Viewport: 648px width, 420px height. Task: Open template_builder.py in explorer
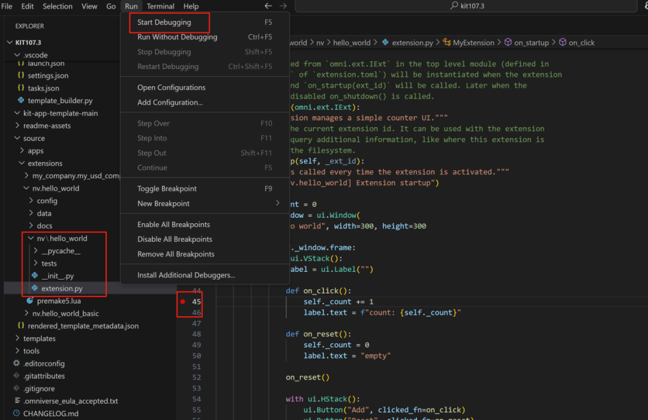(59, 101)
